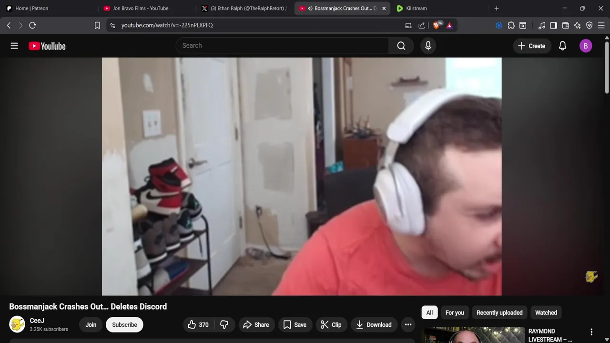Toggle the browser sidebar panel icon
The height and width of the screenshot is (343, 610).
(553, 25)
